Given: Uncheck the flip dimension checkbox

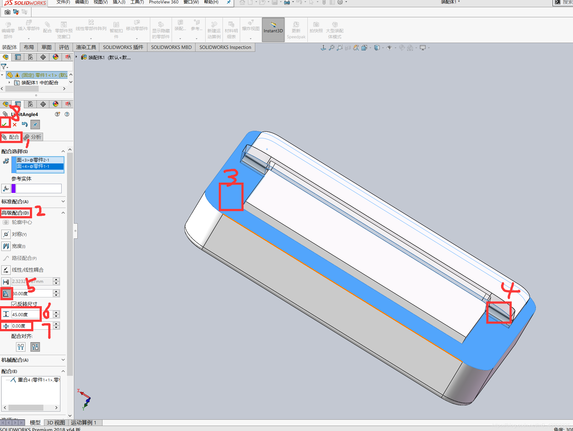Looking at the screenshot, I should coord(14,304).
